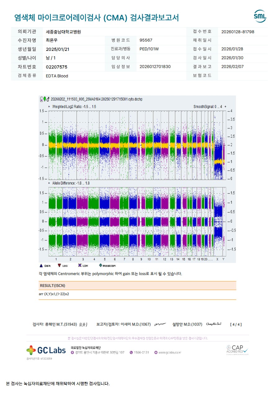Click the location pin icon by address
This screenshot has width=279, height=394.
tap(72, 352)
